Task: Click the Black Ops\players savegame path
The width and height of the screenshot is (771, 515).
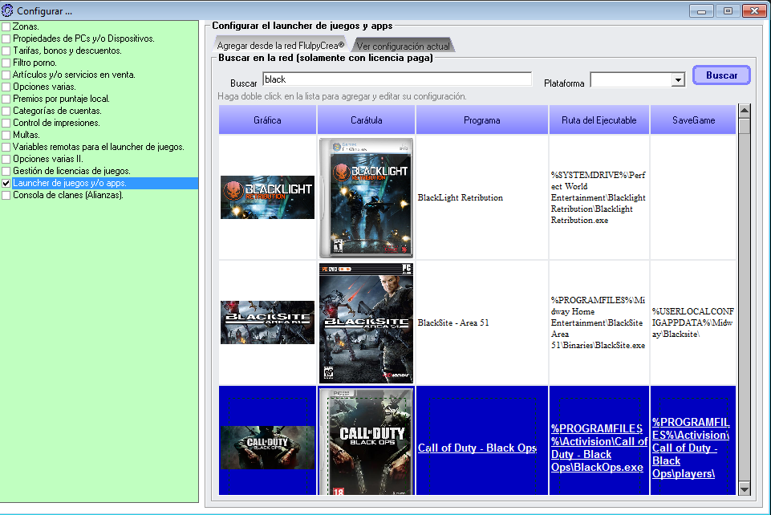Action: (691, 448)
